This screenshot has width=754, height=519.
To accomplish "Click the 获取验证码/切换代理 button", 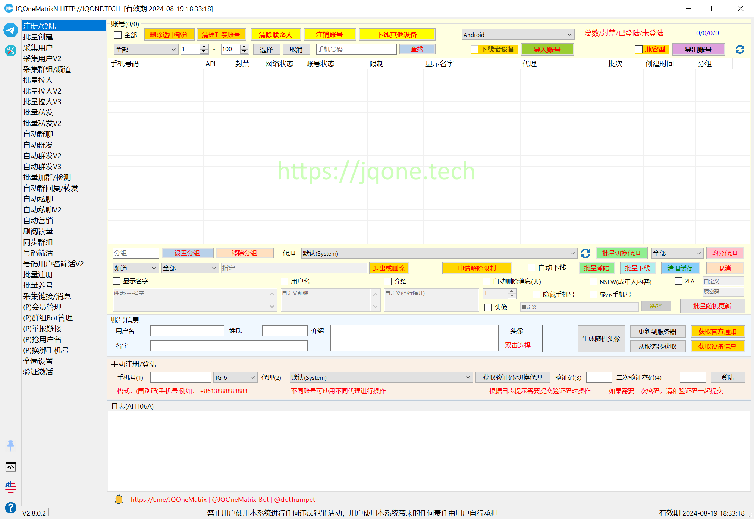I will (512, 377).
